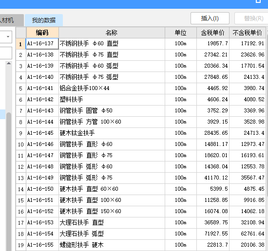Image resolution: width=268 pixels, height=251 pixels.
Task: Switch to the 我的数据 tab
Action: point(44,20)
